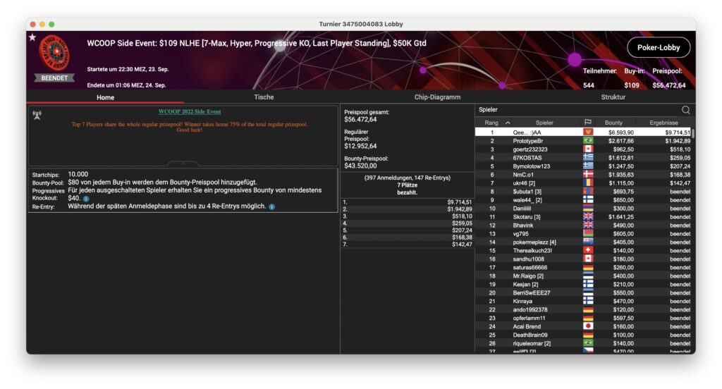Click the broadcast antenna icon in news panel
Screen dimensions: 722x389
pos(37,114)
